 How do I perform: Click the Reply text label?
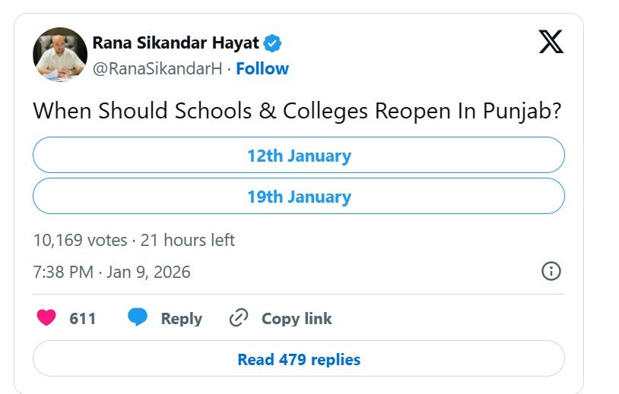click(181, 319)
